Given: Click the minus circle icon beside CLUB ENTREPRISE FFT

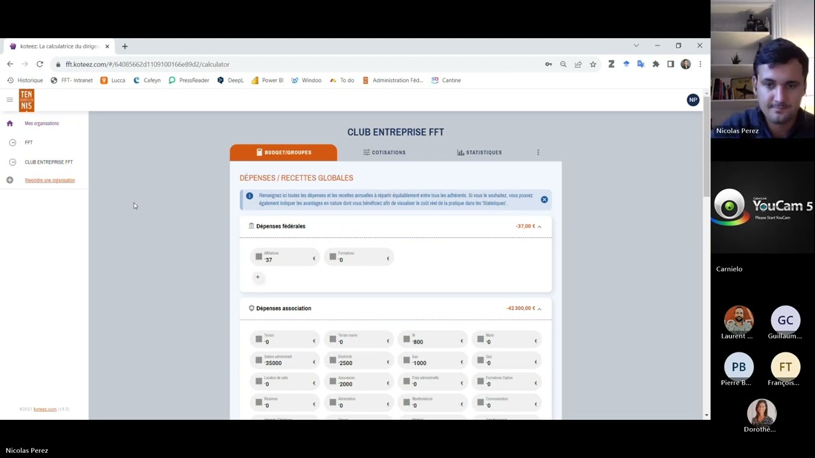Looking at the screenshot, I should tap(12, 162).
